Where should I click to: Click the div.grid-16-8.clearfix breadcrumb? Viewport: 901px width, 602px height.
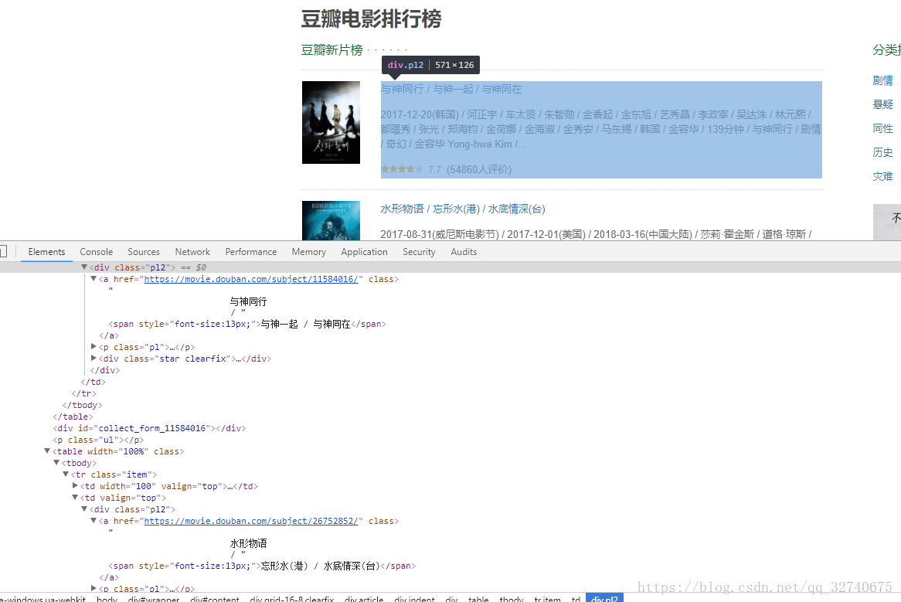point(292,598)
